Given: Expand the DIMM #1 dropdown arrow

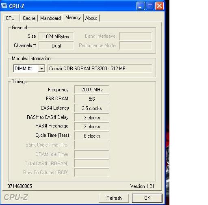Looking at the screenshot, I should click(41, 69).
